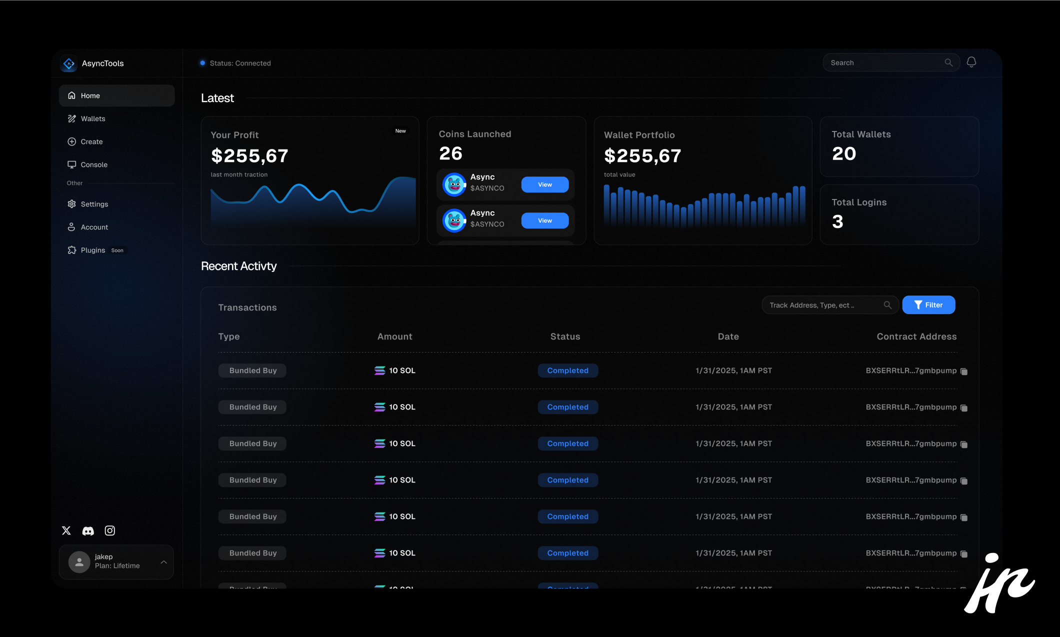Click the notification bell icon

(x=971, y=62)
